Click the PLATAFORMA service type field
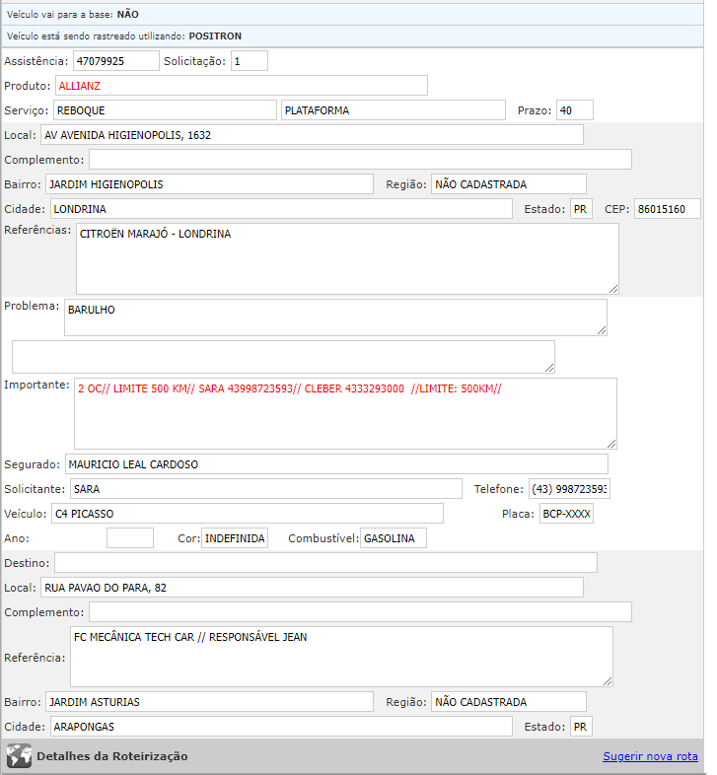This screenshot has height=775, width=717. pyautogui.click(x=393, y=110)
